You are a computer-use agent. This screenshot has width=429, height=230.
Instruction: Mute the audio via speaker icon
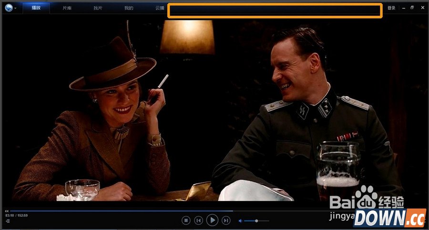coord(241,220)
